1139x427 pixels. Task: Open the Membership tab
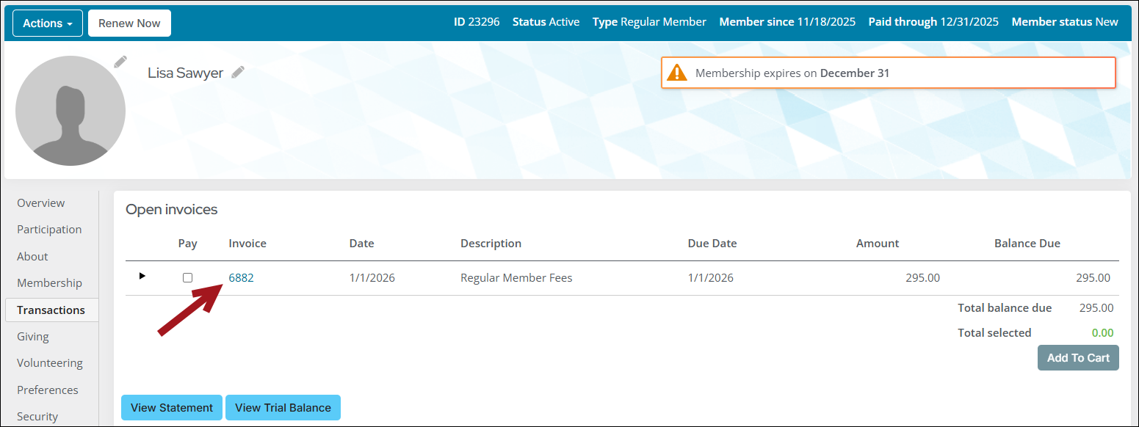pos(49,283)
